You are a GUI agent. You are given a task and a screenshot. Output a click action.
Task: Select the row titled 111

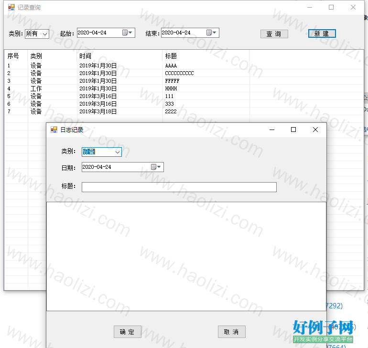tap(184, 96)
